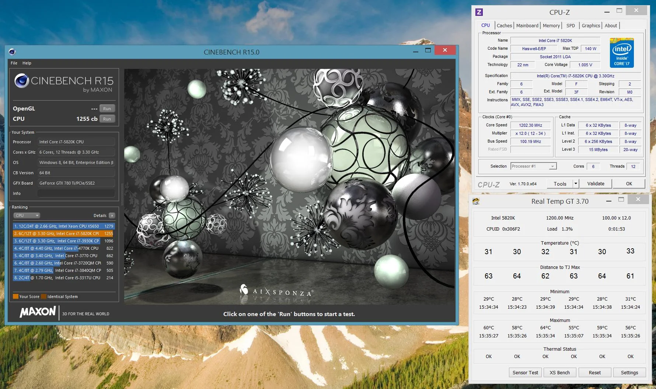Image resolution: width=656 pixels, height=389 pixels.
Task: Click the Cinebench R15 logo sphere
Action: point(22,81)
